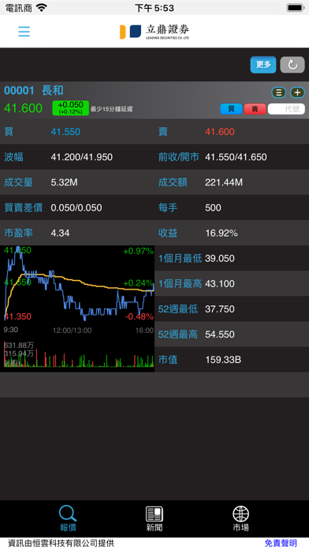Tap the blue 買 buy button
The height and width of the screenshot is (549, 309).
[231, 109]
